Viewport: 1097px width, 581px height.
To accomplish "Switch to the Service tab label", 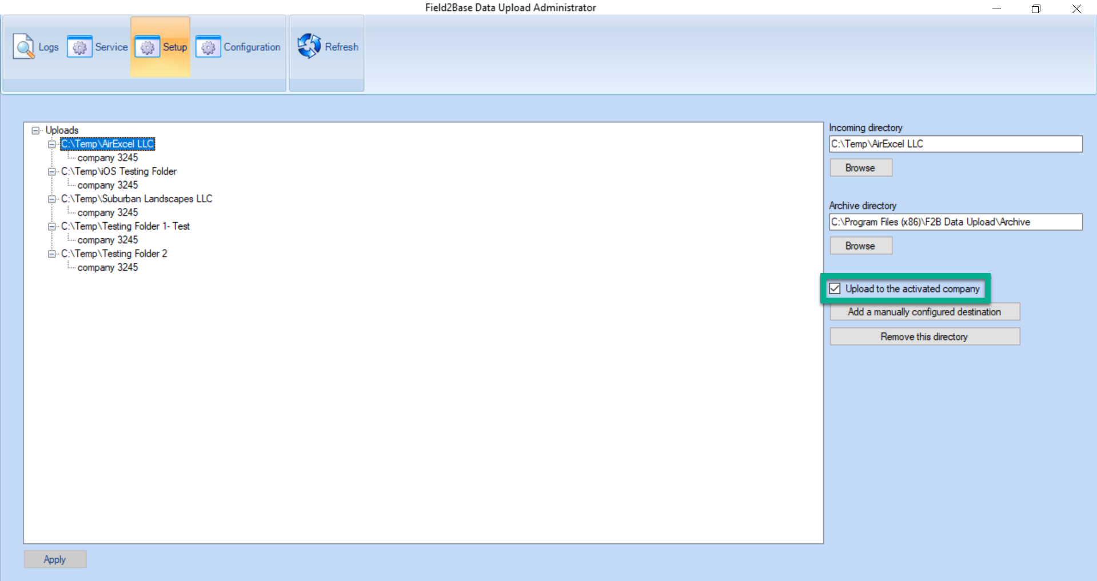I will coord(111,47).
